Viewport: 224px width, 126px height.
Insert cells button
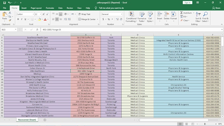[159, 17]
